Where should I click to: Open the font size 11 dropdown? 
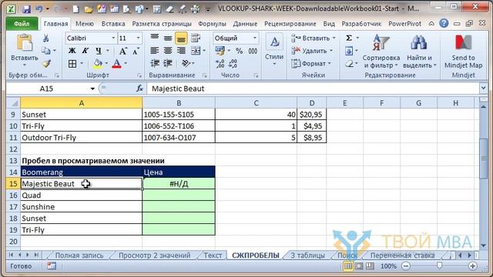(138, 38)
